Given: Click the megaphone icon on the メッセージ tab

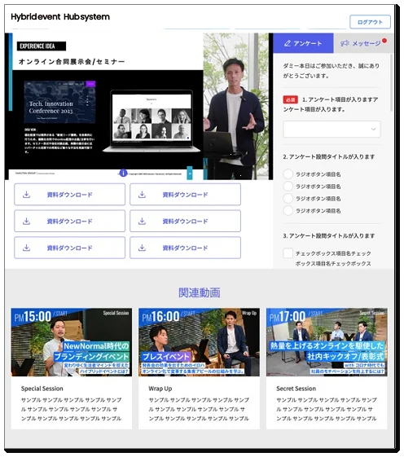Looking at the screenshot, I should coord(345,43).
